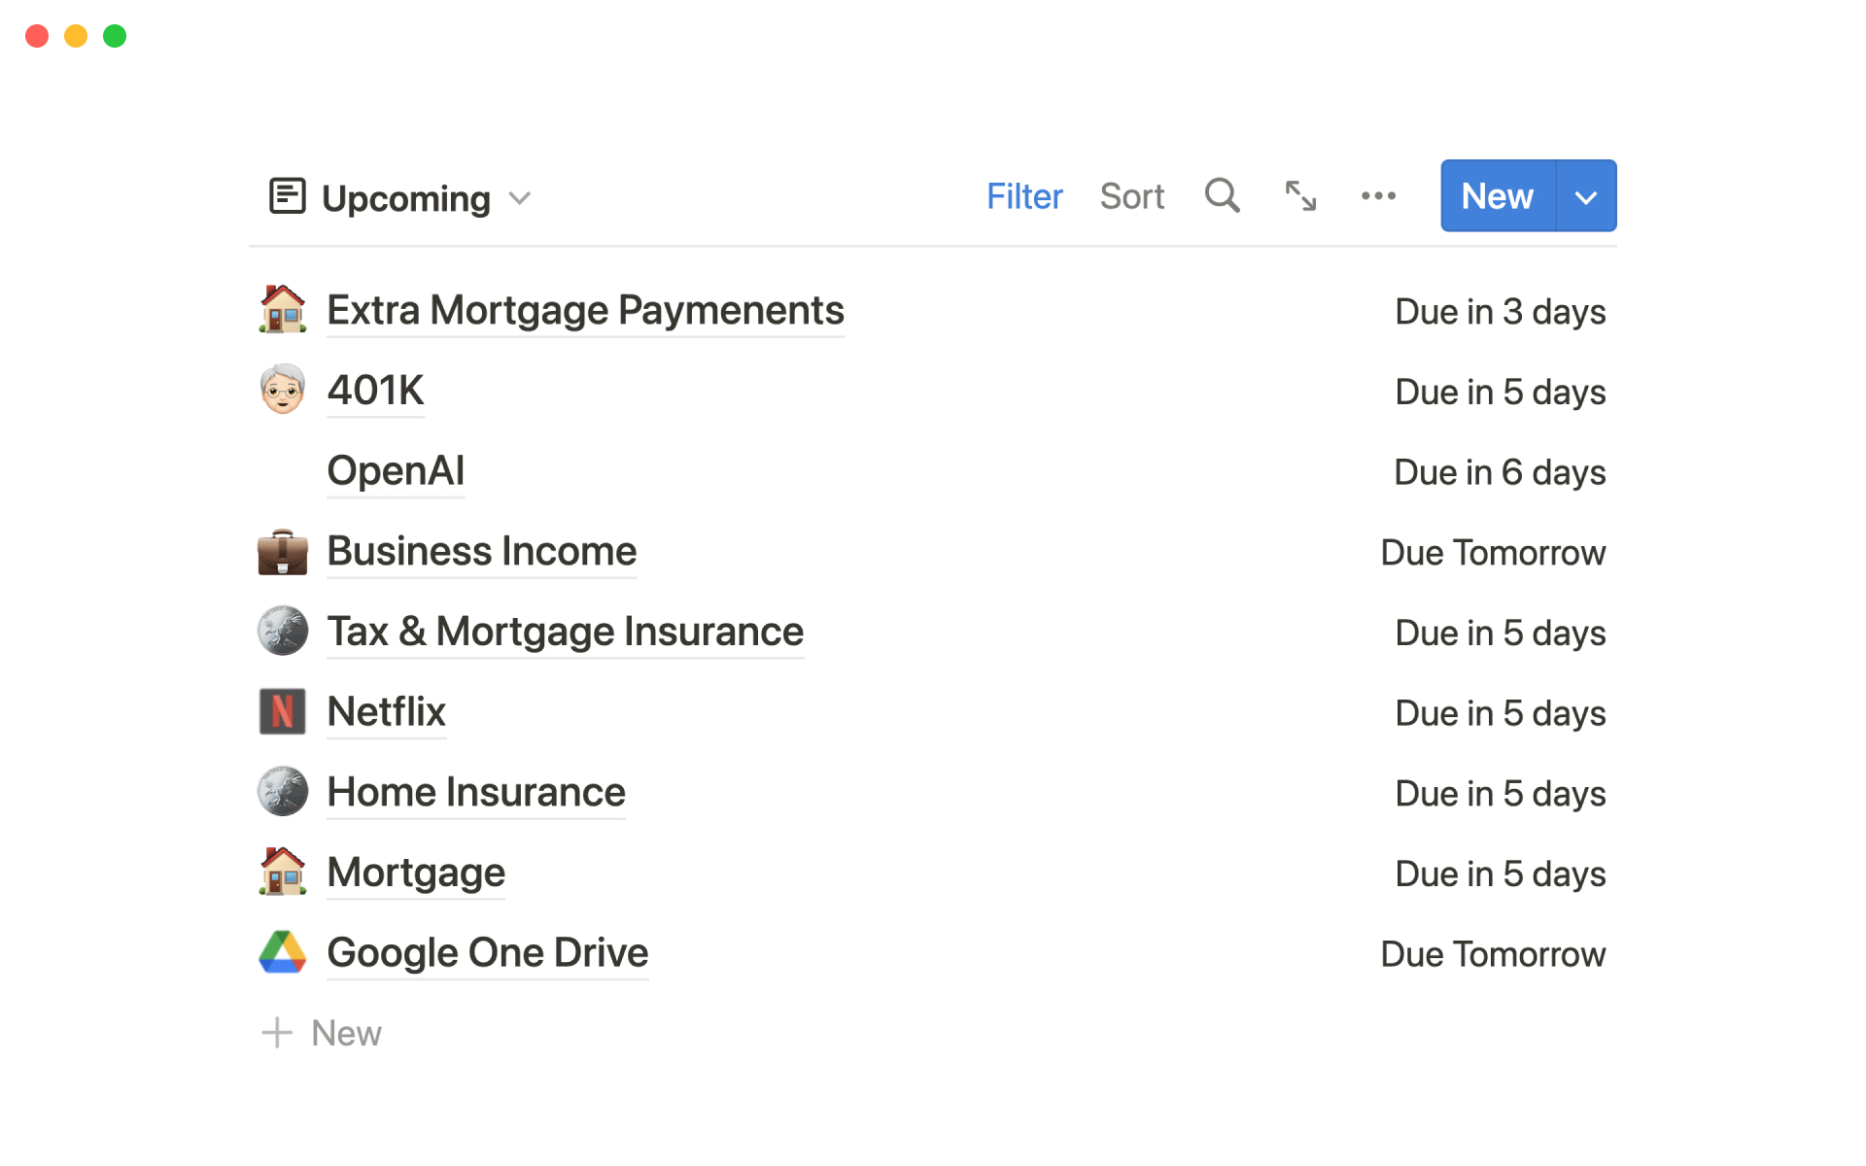Open the Sort menu
Screen dimensions: 1866x1166
(x=1131, y=196)
